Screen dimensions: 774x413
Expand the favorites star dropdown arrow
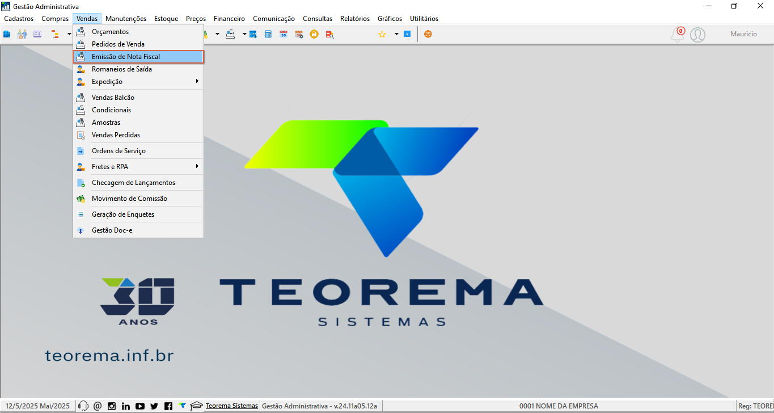pyautogui.click(x=396, y=34)
